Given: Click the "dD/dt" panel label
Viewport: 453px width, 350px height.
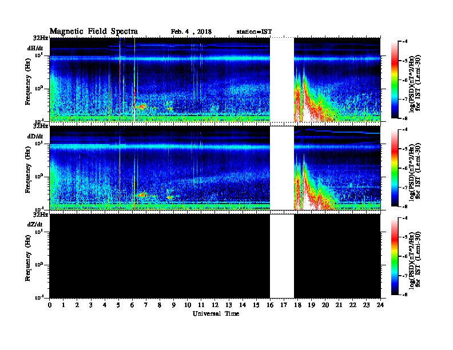Looking at the screenshot, I should 35,136.
